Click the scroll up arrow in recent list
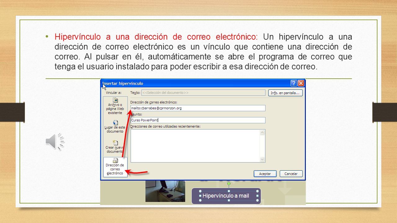Viewport: 397px width, 223px height. (262, 132)
